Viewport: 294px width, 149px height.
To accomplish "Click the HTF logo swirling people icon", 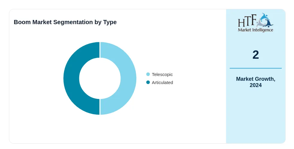I will pos(265,20).
